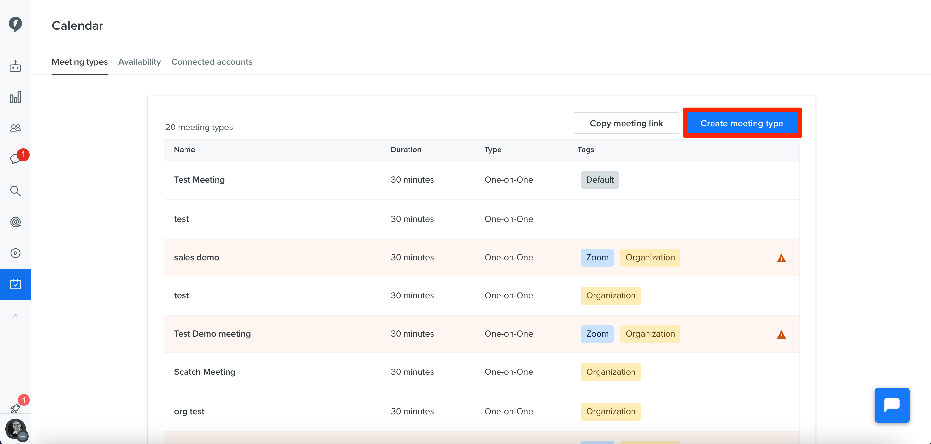Screen dimensions: 931x444
Task: Click the search magnifier icon
Action: (x=15, y=191)
